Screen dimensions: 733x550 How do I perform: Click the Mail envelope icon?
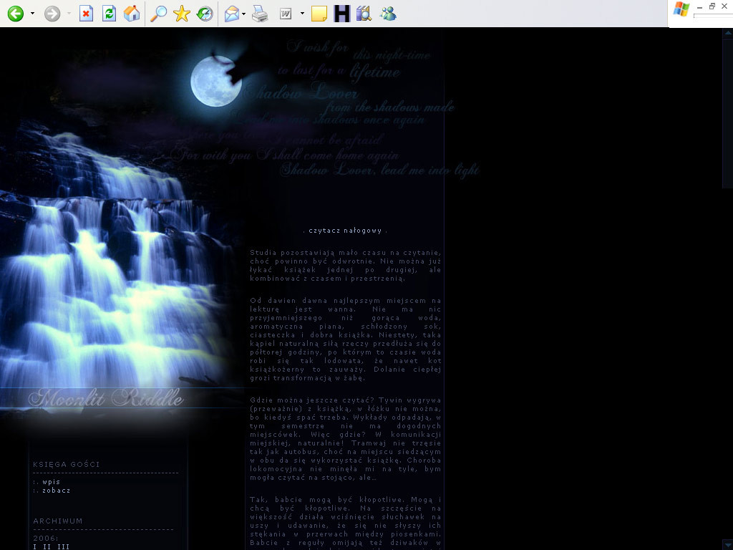[231, 14]
